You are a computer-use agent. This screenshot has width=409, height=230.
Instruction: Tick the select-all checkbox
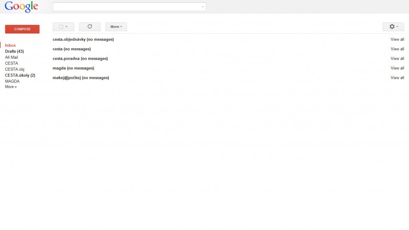tap(61, 27)
